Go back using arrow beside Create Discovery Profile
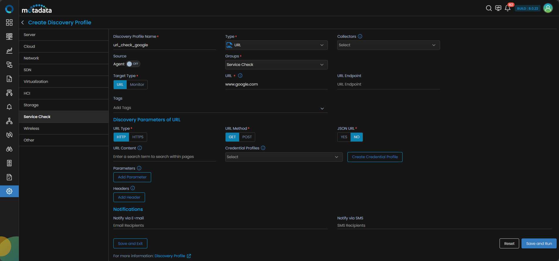This screenshot has width=559, height=261. pyautogui.click(x=23, y=23)
